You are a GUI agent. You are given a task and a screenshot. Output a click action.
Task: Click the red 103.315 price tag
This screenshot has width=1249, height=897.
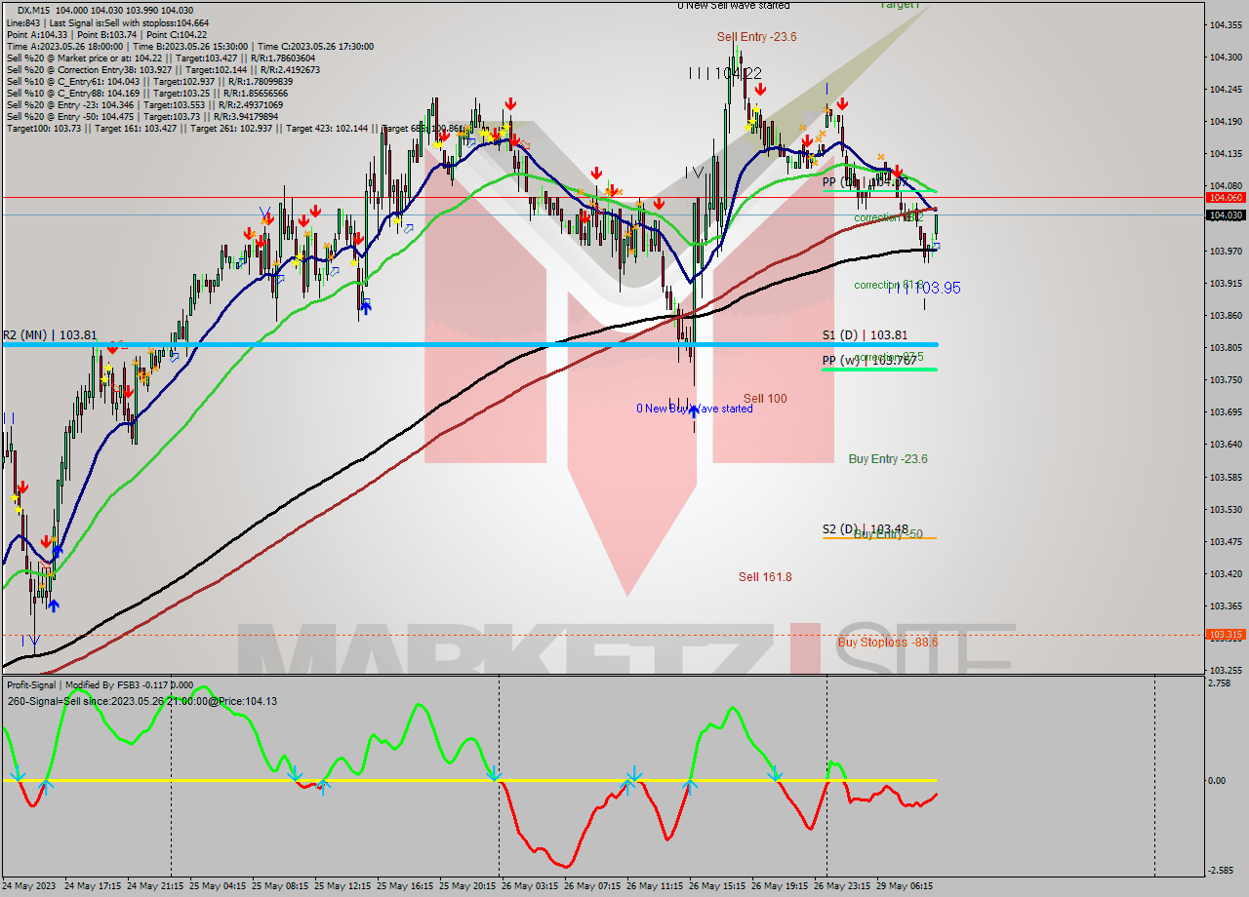1226,635
